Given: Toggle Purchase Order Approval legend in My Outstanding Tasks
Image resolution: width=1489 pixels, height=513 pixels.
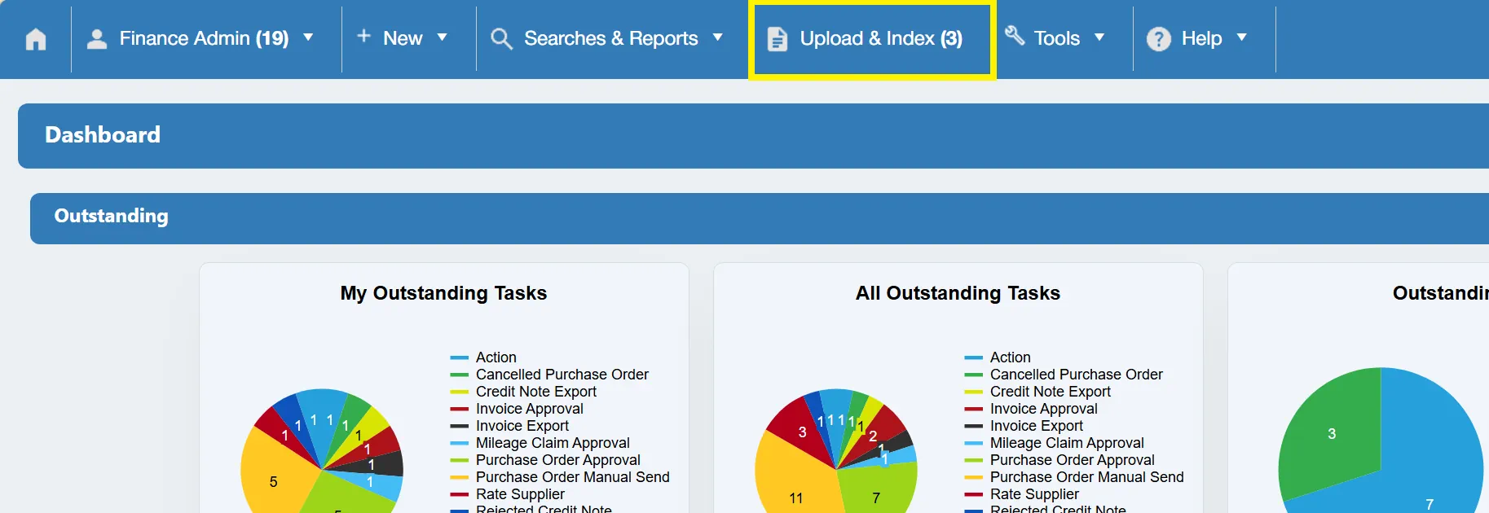Looking at the screenshot, I should coord(545,460).
